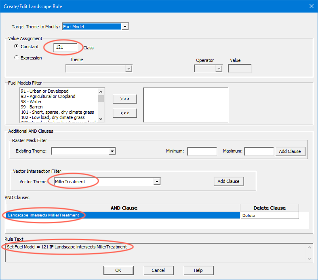The height and width of the screenshot is (280, 318).
Task: Click the fuel models list scroll down arrow
Action: (x=101, y=119)
